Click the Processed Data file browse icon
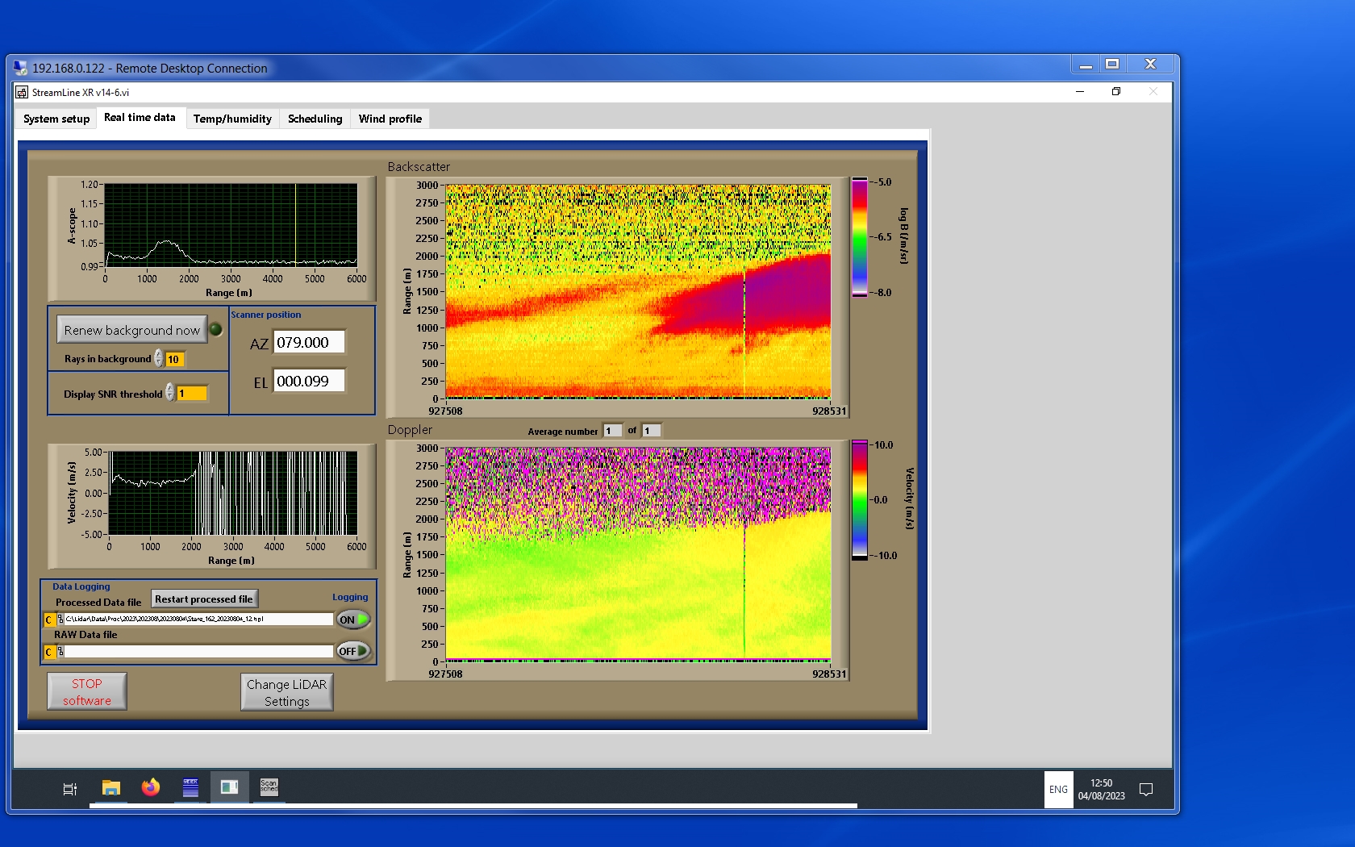The height and width of the screenshot is (847, 1355). 60,620
